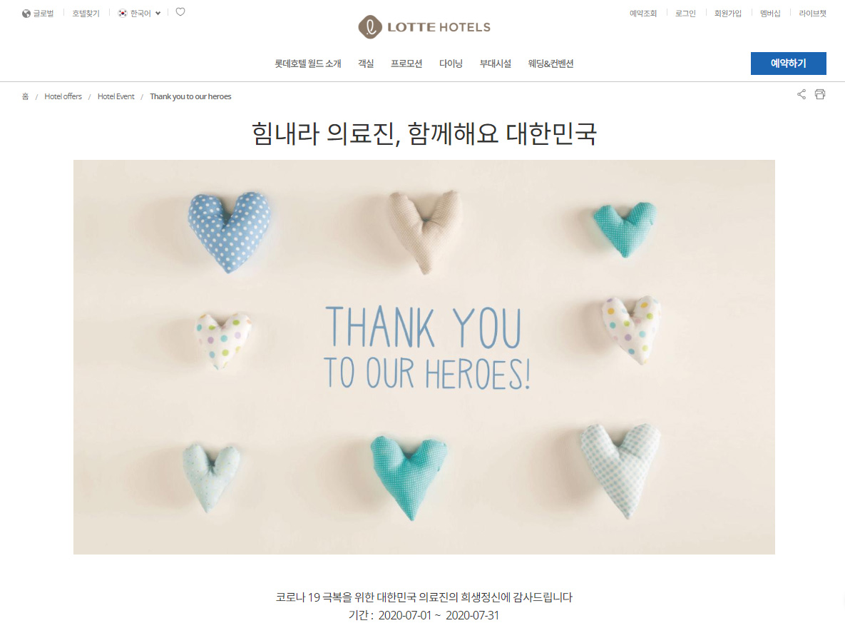Screen dimensions: 845x638
Task: Click the Korean flag icon
Action: (x=123, y=13)
